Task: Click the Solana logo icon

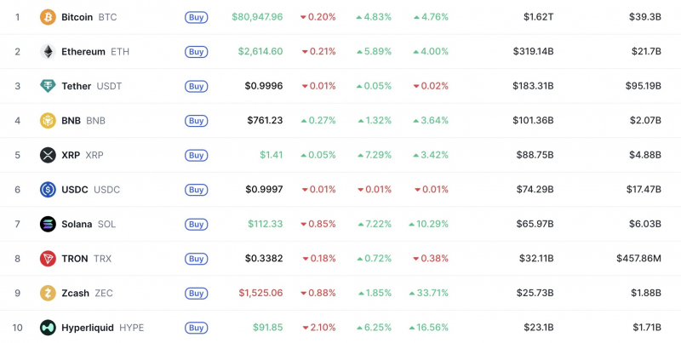Action: tap(48, 224)
